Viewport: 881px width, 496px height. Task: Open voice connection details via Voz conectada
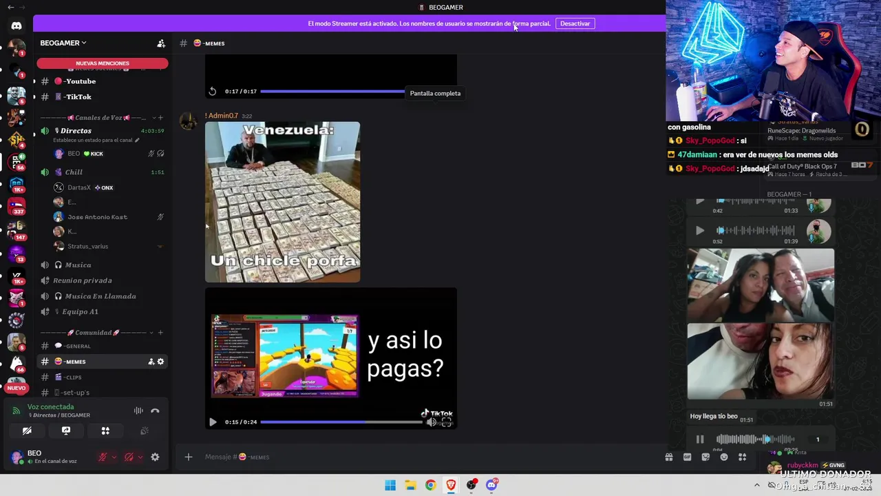pos(50,407)
